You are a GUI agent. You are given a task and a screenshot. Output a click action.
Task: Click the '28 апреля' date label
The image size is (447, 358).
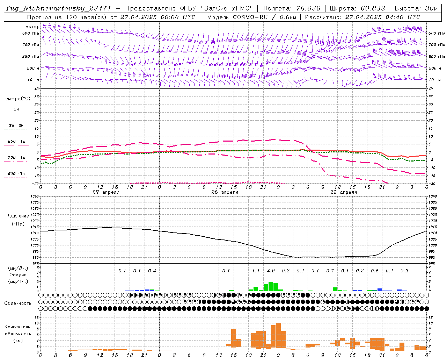[225, 192]
